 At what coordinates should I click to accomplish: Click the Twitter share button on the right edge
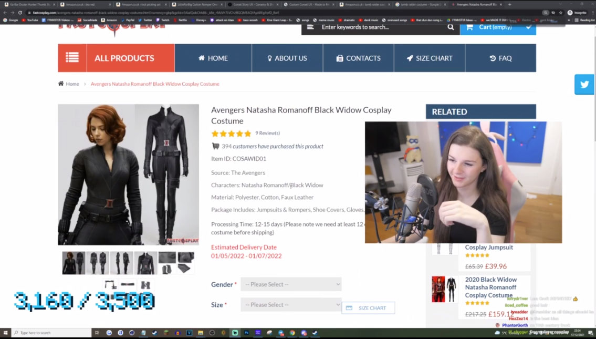pyautogui.click(x=584, y=85)
